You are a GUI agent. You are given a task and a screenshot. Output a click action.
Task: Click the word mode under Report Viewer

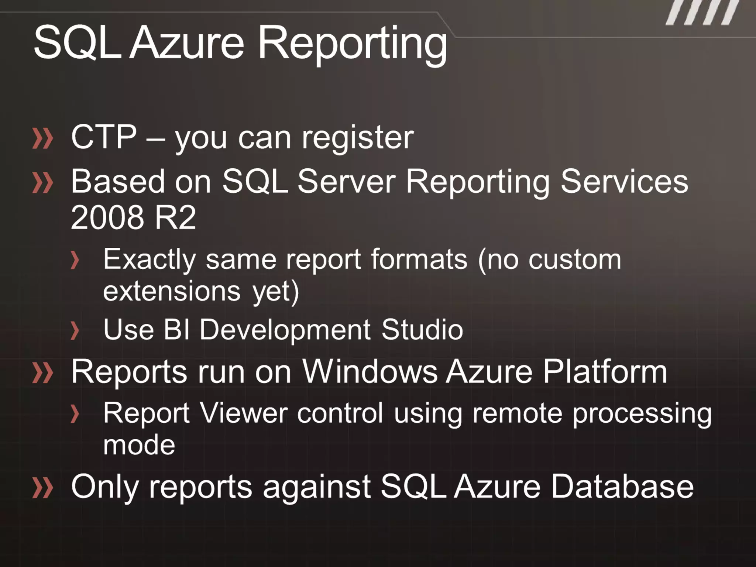click(139, 445)
